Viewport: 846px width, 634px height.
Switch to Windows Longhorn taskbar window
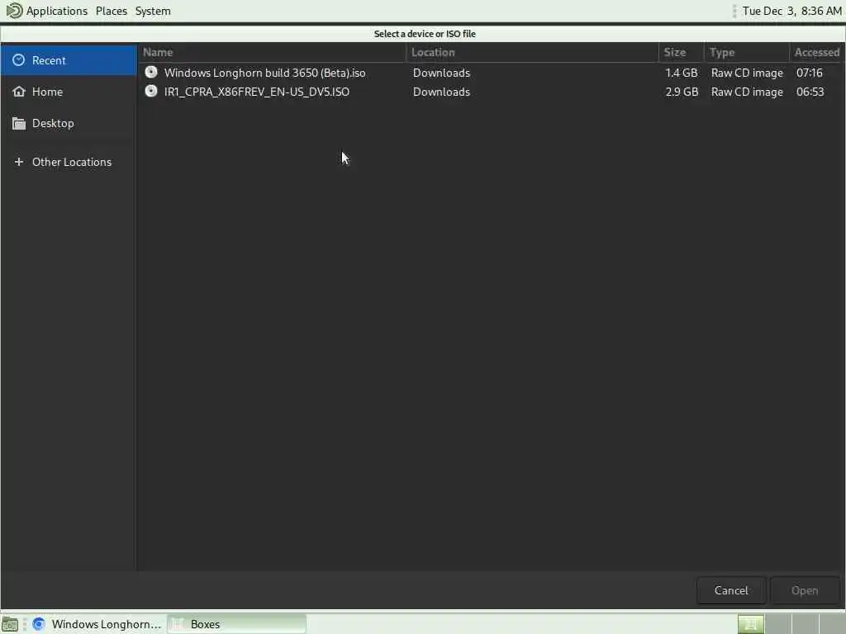tap(97, 624)
